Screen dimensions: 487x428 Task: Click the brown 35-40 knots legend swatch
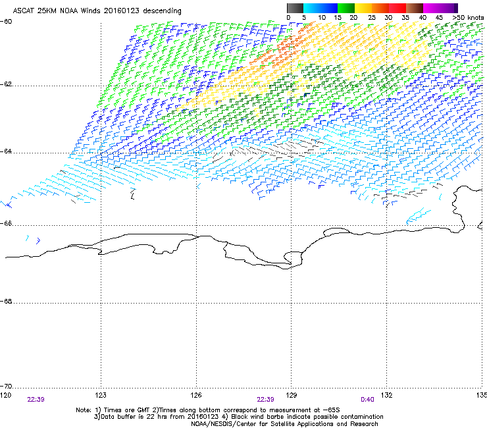coord(415,8)
